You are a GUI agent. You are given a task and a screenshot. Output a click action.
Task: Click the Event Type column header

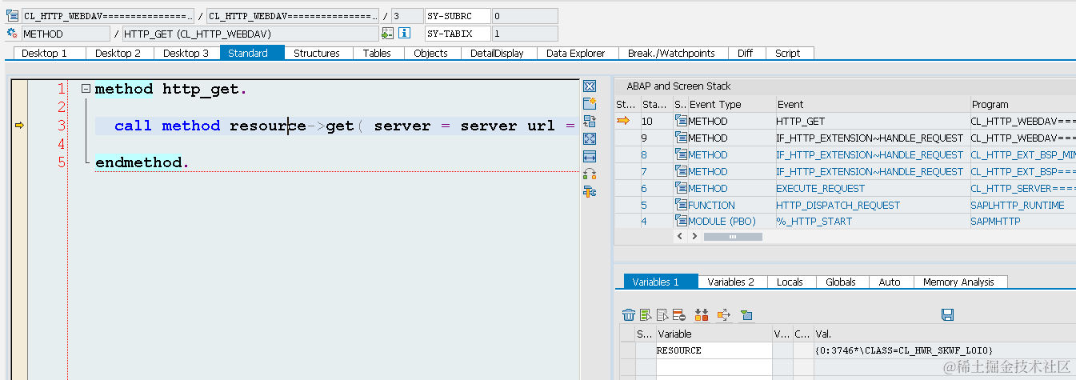pos(731,104)
